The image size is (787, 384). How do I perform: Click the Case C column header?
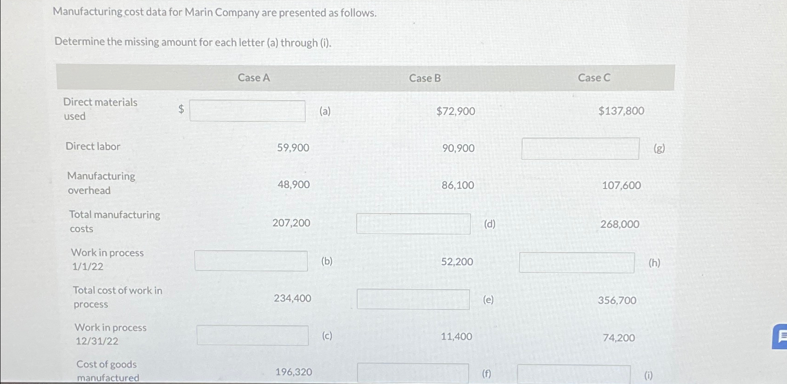pyautogui.click(x=594, y=77)
